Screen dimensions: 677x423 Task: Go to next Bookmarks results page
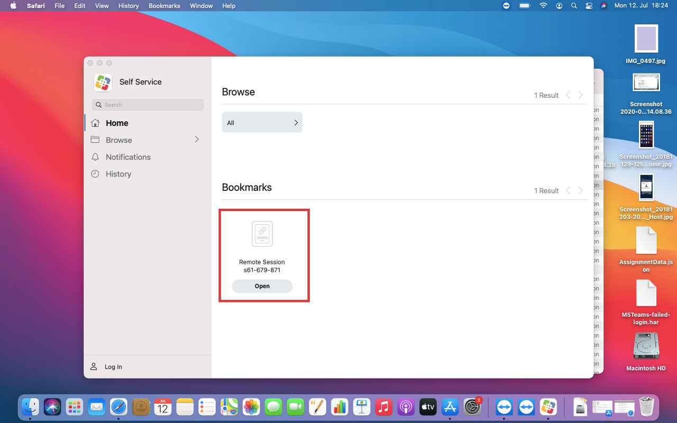[x=581, y=190]
